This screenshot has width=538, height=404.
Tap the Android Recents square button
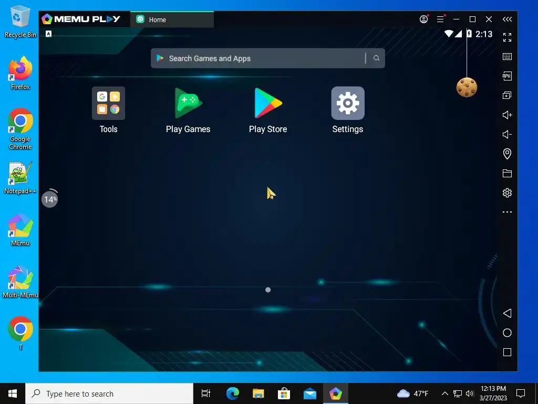[507, 352]
